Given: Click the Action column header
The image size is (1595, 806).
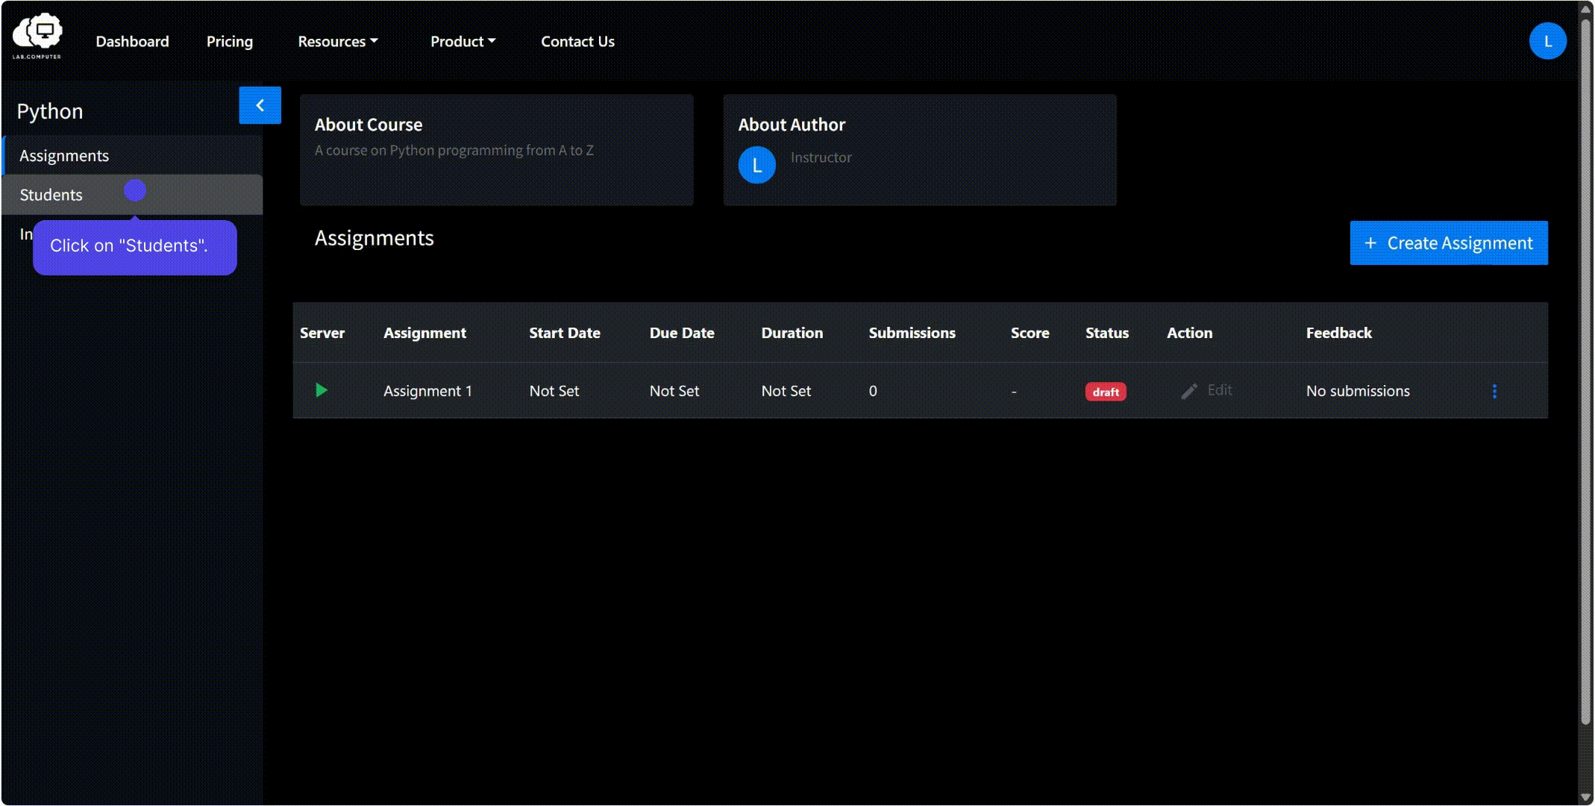Looking at the screenshot, I should (x=1189, y=333).
